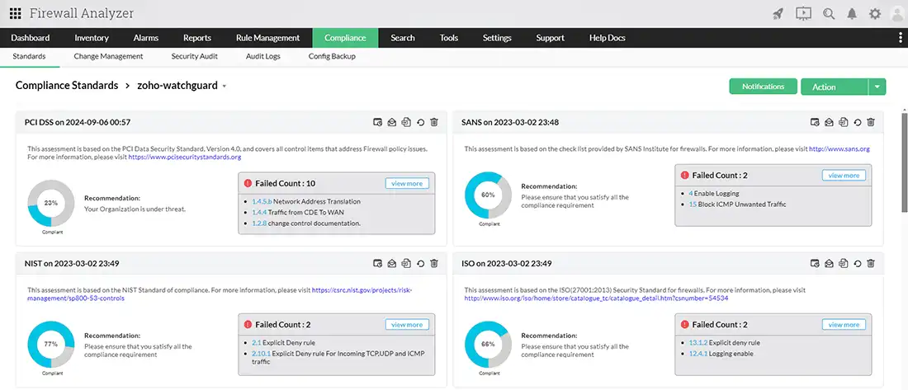Click the 77% NIST compliance donut chart
This screenshot has height=390, width=908.
(51, 345)
